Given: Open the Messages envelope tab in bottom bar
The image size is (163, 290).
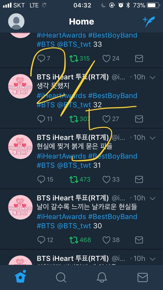Looking at the screenshot, I should coord(143,278).
